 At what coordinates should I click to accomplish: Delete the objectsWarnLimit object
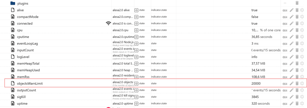tap(297, 84)
